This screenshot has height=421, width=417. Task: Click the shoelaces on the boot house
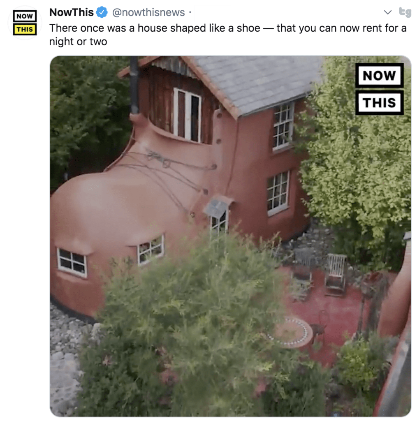(167, 174)
